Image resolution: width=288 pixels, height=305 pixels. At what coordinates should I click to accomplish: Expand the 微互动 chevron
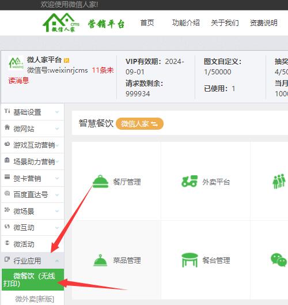tap(57, 227)
